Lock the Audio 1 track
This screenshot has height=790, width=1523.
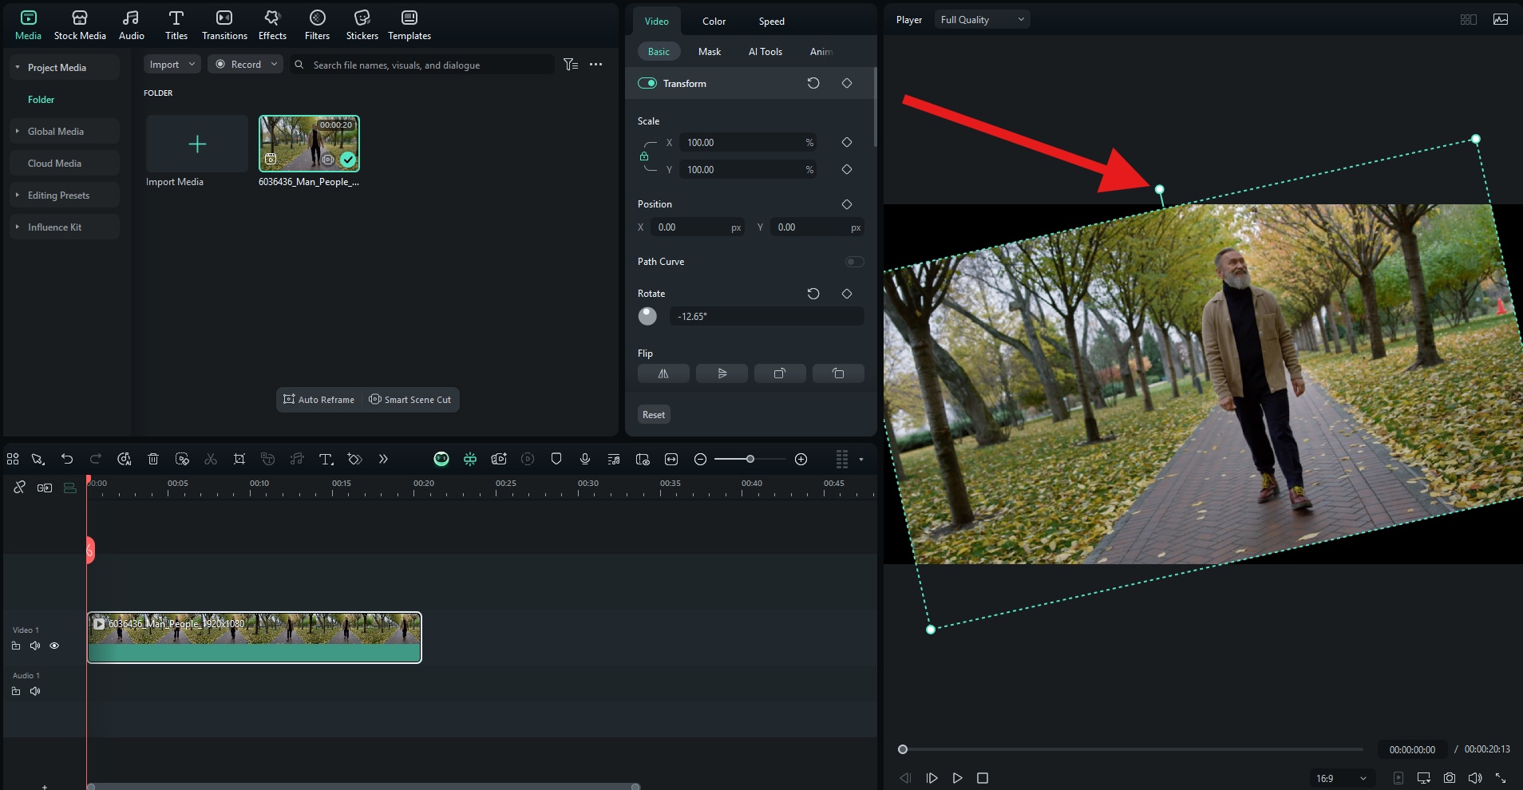tap(16, 691)
